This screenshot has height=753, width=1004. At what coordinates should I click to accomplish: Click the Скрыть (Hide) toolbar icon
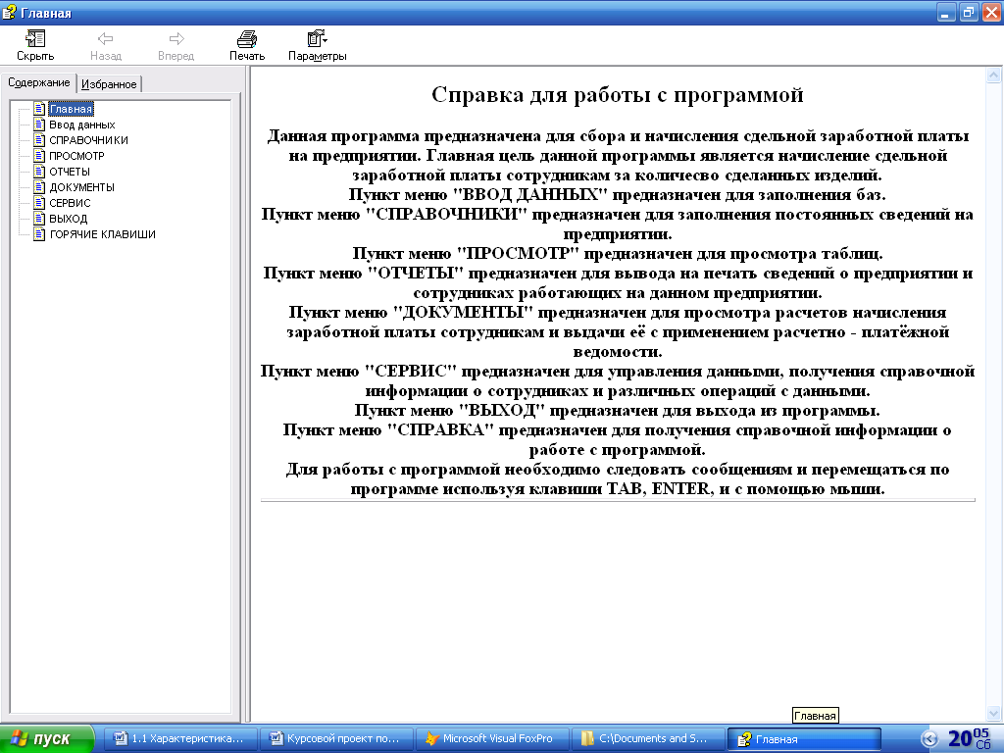click(x=34, y=39)
